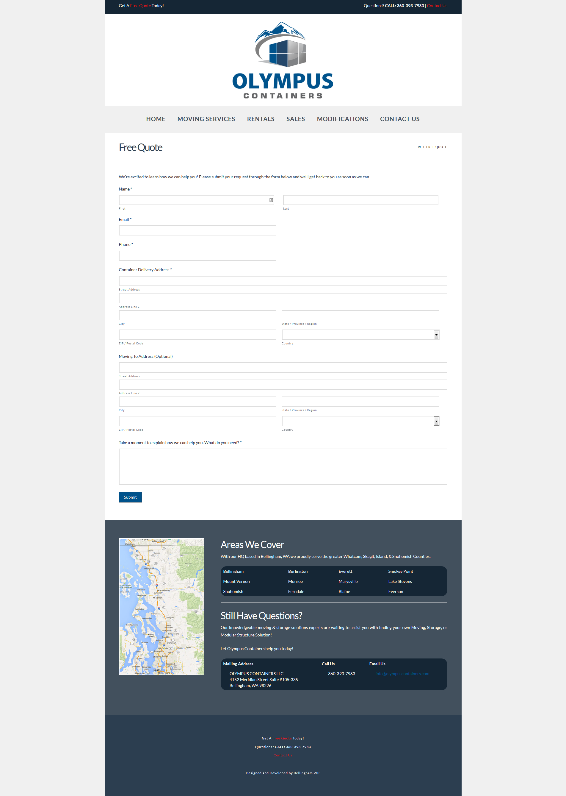Viewport: 566px width, 796px height.
Task: Click the 'Ferndale' area entry
Action: 296,591
